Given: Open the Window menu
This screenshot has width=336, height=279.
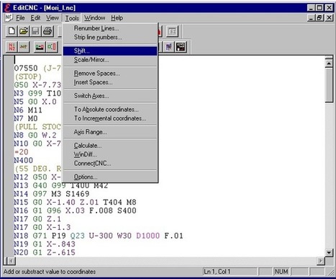Looking at the screenshot, I should click(x=95, y=18).
